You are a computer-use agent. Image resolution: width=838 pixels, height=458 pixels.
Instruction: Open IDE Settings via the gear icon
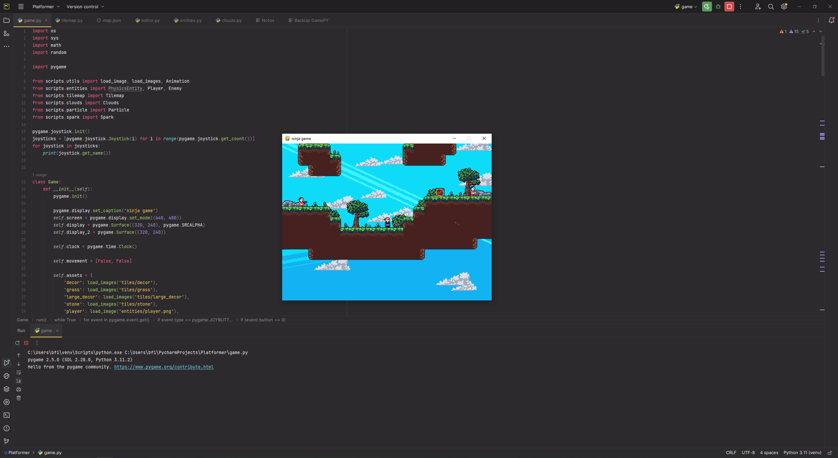[784, 7]
